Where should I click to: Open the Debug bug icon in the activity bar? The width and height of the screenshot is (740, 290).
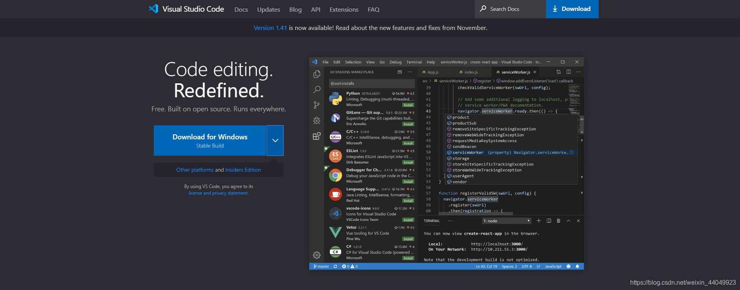pos(317,121)
